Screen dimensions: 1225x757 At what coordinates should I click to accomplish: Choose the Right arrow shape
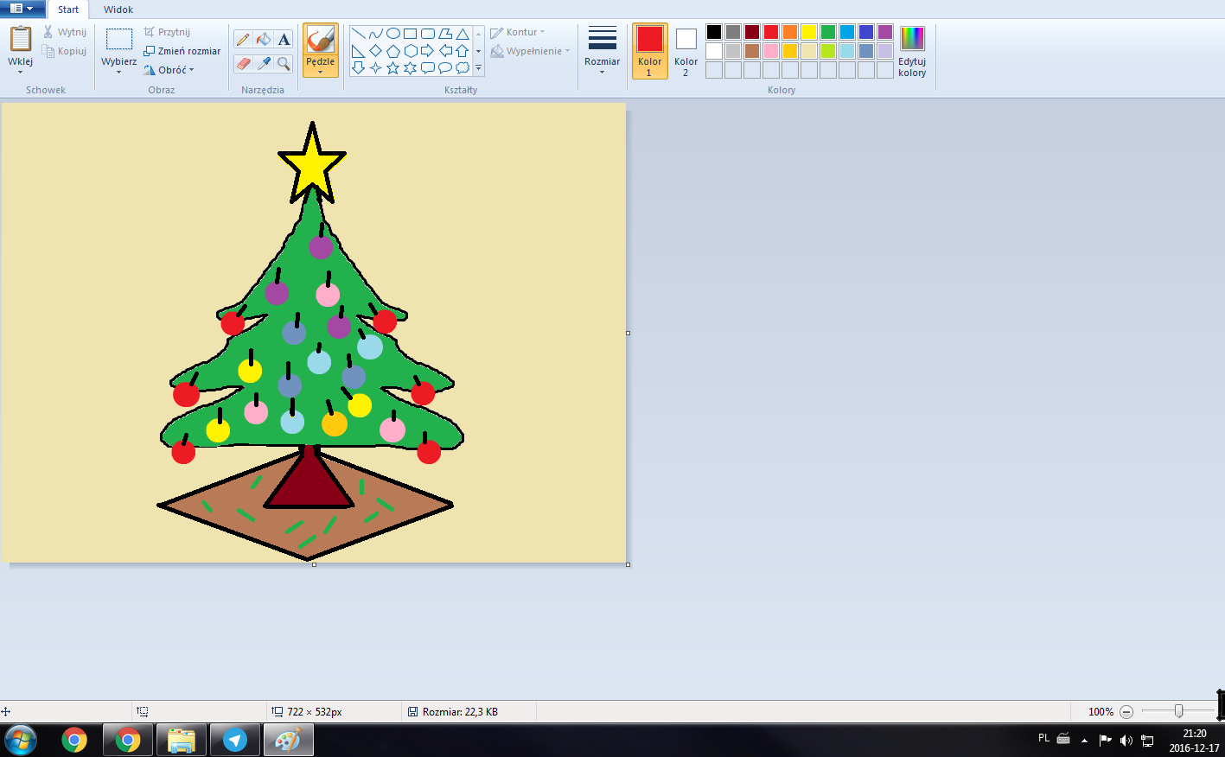[427, 51]
